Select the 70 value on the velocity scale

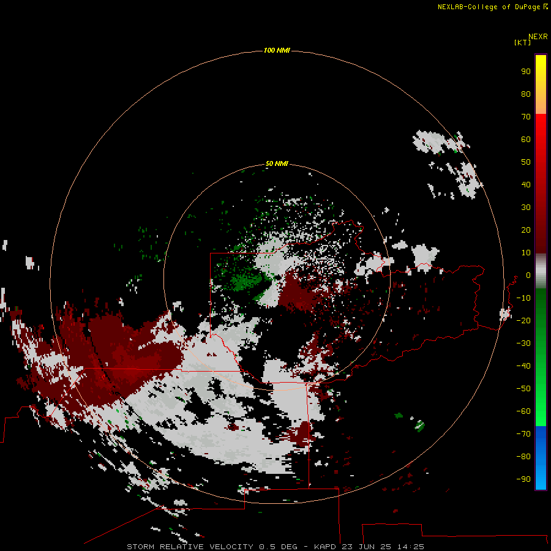(x=526, y=117)
